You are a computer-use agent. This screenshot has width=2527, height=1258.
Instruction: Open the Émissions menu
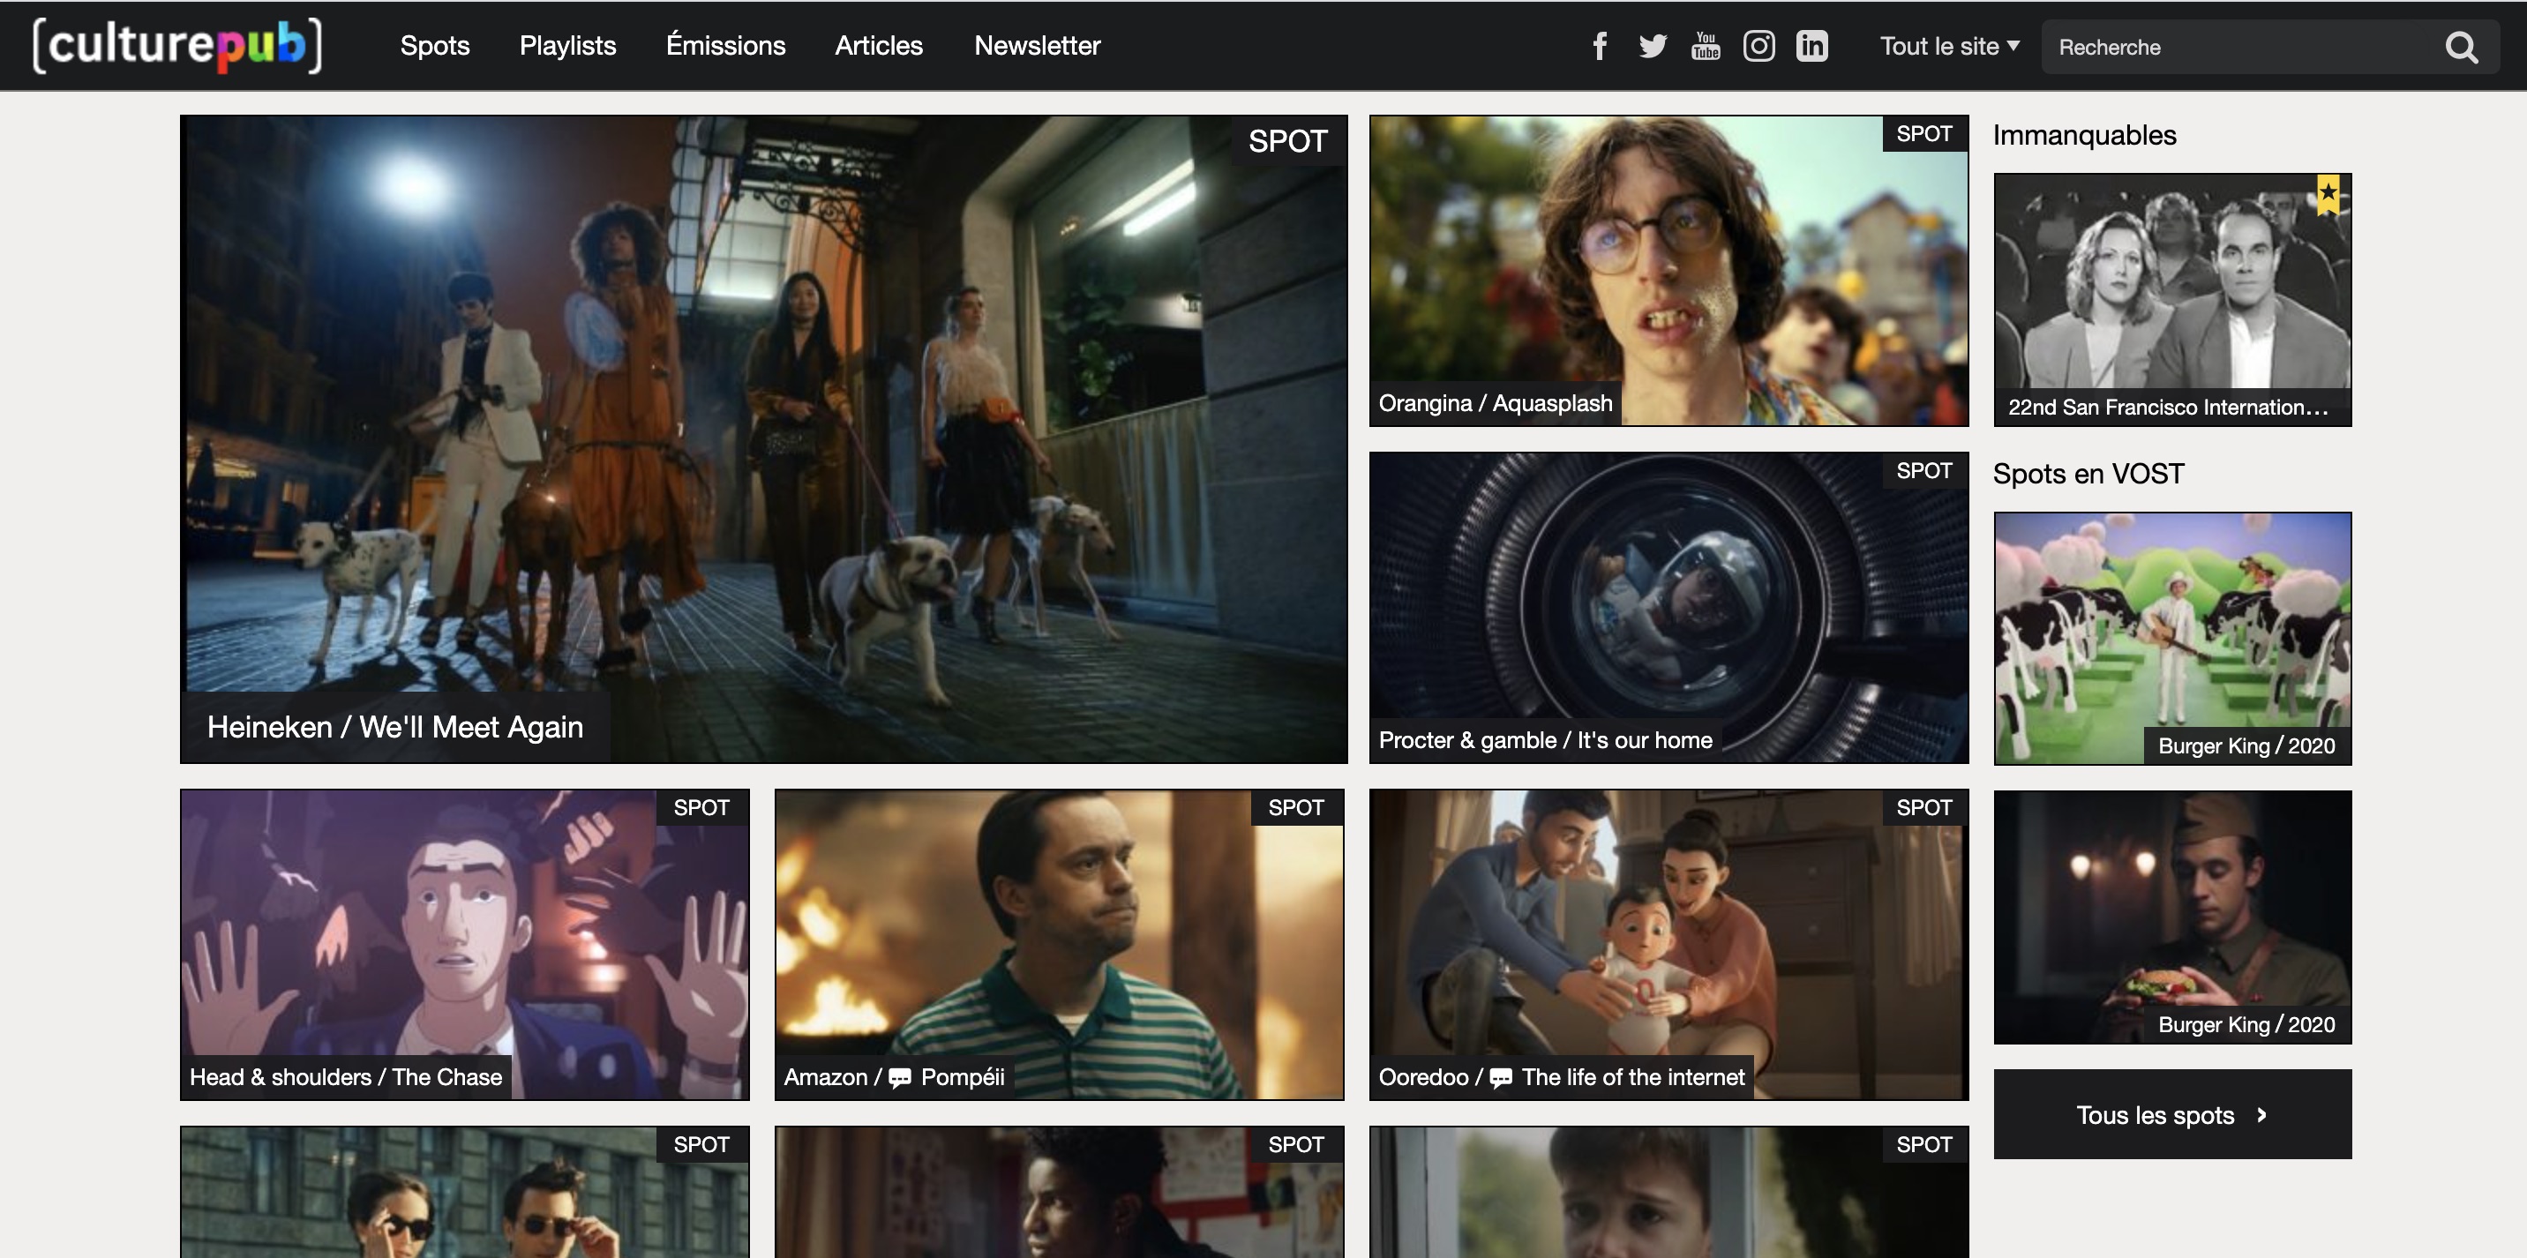pyautogui.click(x=726, y=46)
